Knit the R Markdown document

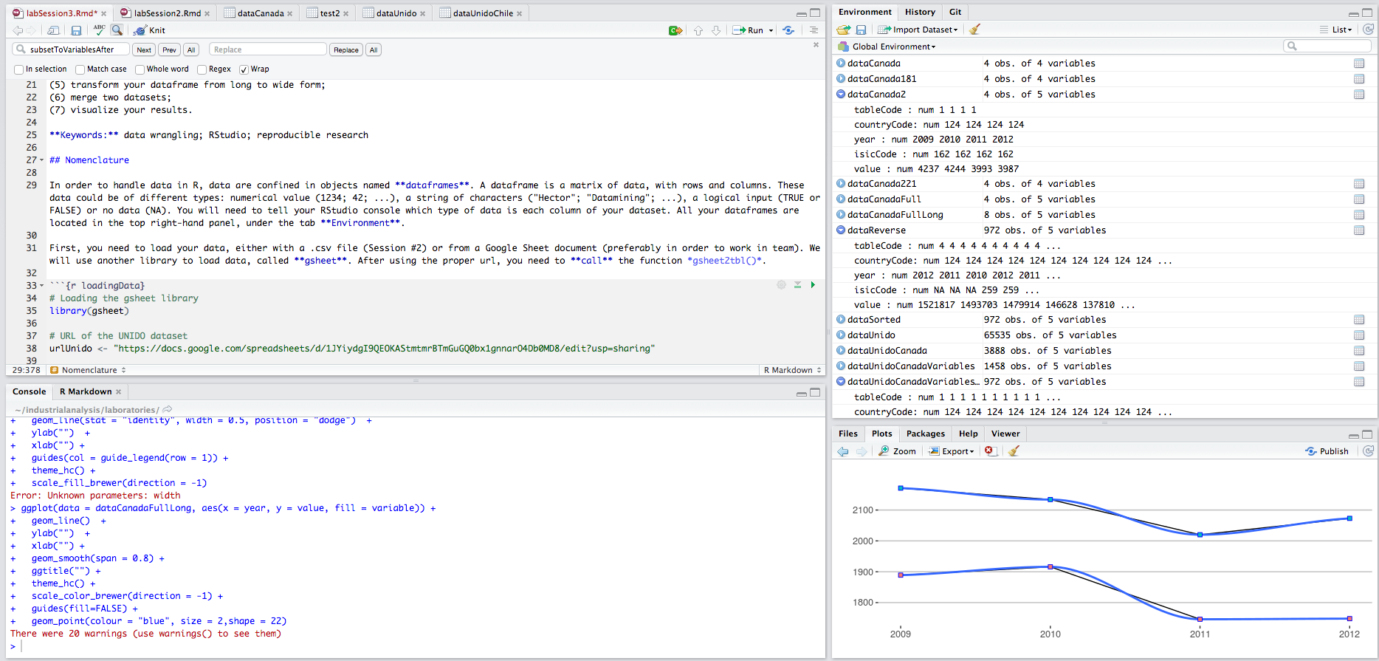(149, 30)
